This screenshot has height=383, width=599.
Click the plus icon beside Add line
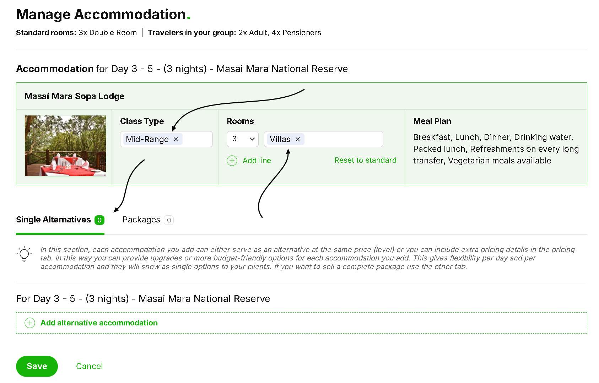(x=232, y=161)
